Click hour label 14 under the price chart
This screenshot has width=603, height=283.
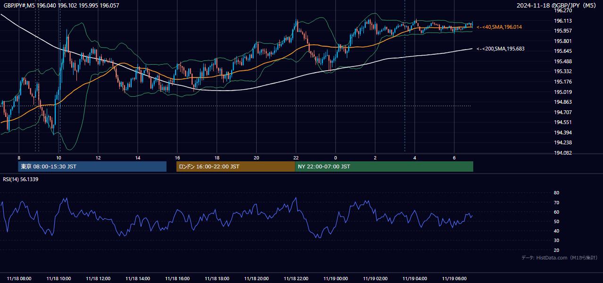pos(138,158)
